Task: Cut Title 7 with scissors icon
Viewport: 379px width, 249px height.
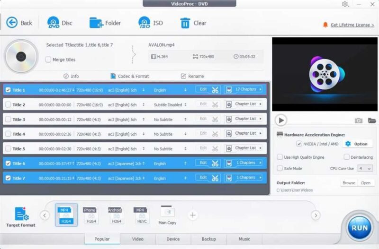Action: 215,178
